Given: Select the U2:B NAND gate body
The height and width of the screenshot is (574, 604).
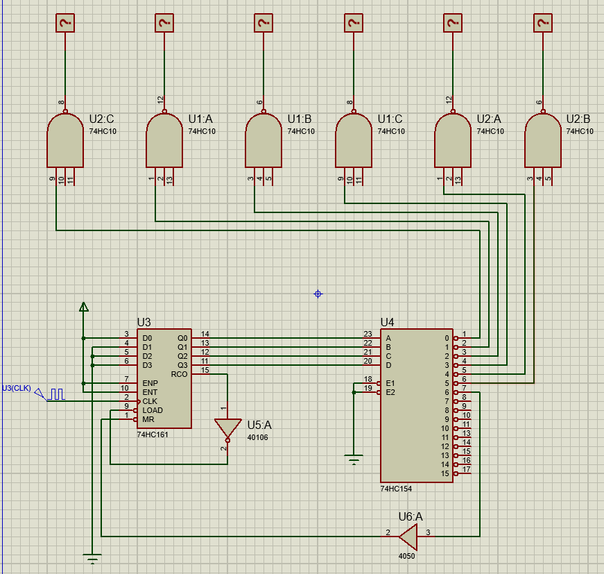Looking at the screenshot, I should pos(543,140).
